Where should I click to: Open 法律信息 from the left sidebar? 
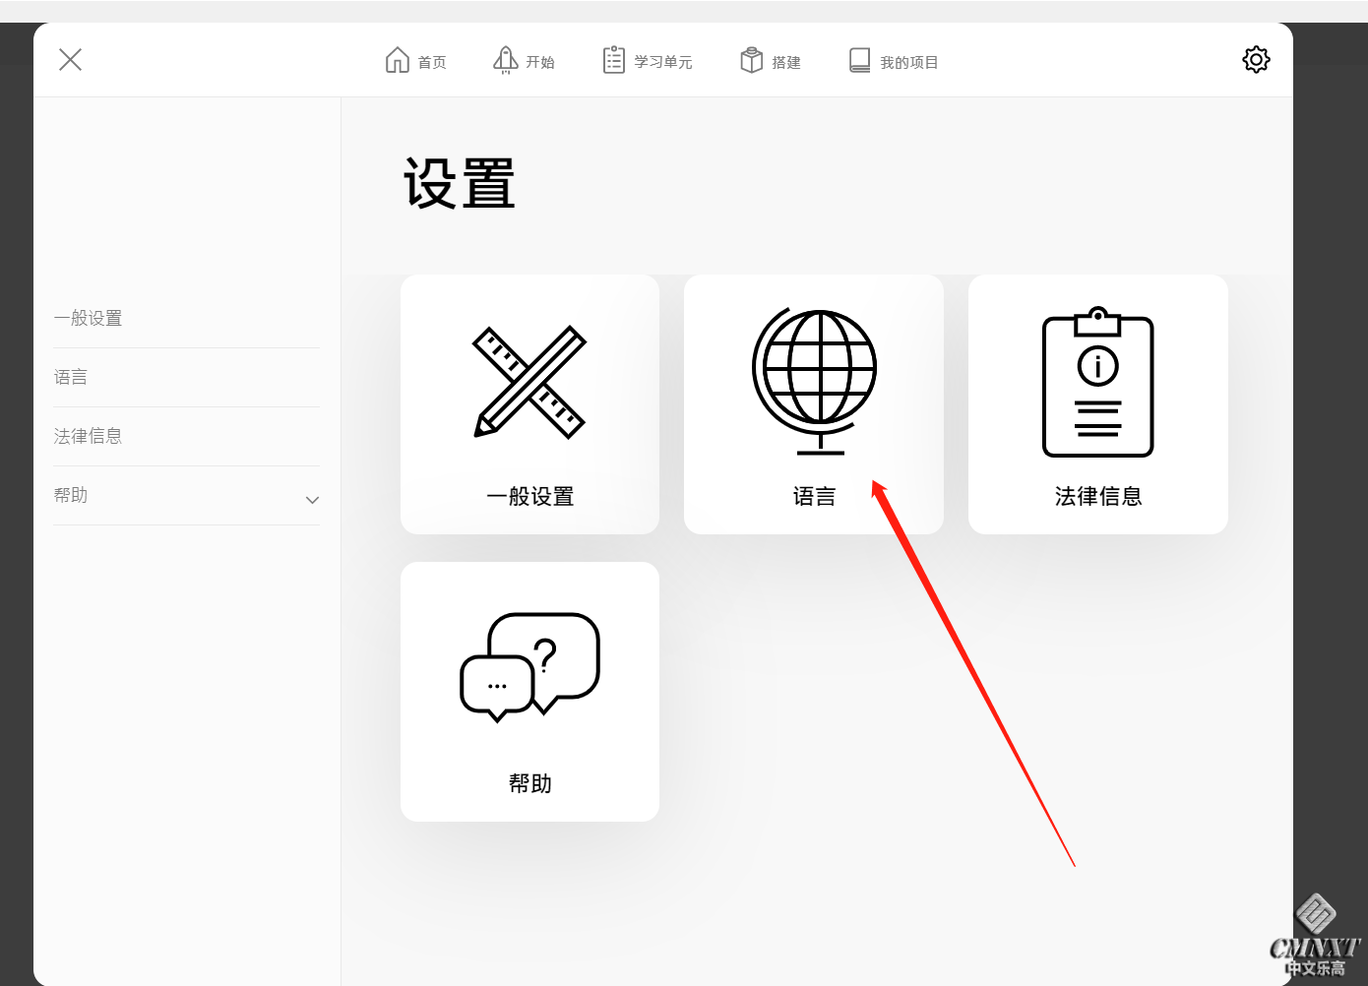pos(89,436)
